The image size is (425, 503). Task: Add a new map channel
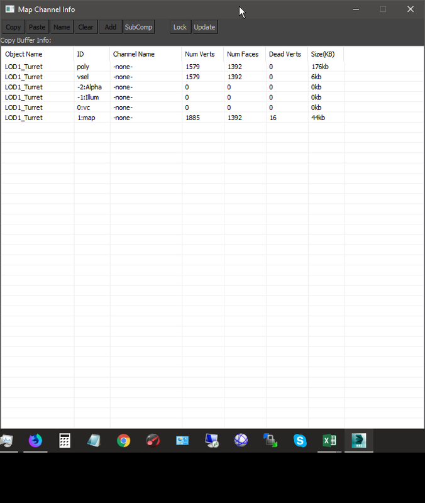[111, 27]
